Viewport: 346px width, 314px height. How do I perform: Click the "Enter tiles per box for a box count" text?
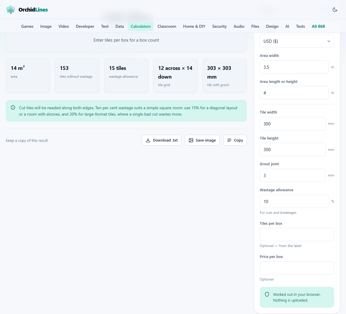tap(126, 40)
